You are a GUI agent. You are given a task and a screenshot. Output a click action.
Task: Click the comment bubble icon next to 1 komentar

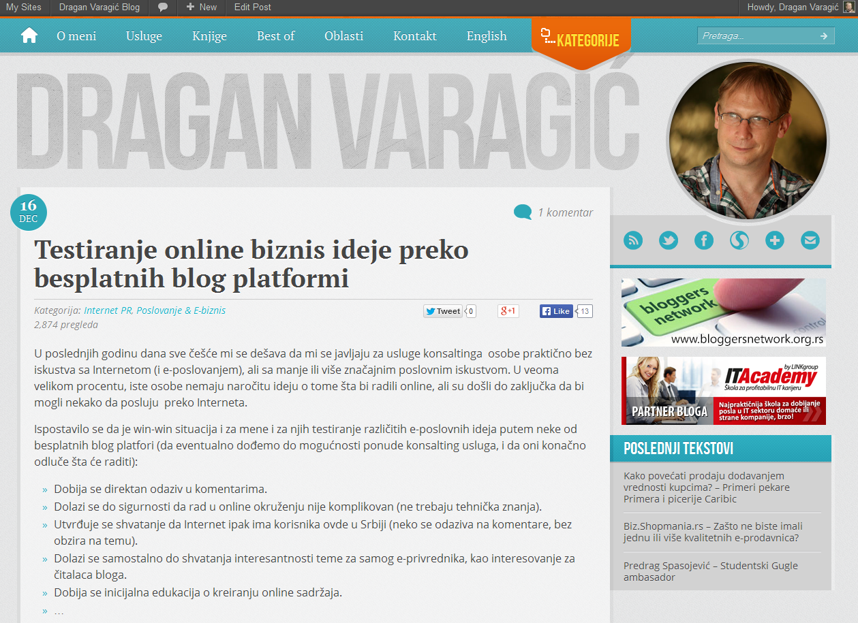pos(523,212)
